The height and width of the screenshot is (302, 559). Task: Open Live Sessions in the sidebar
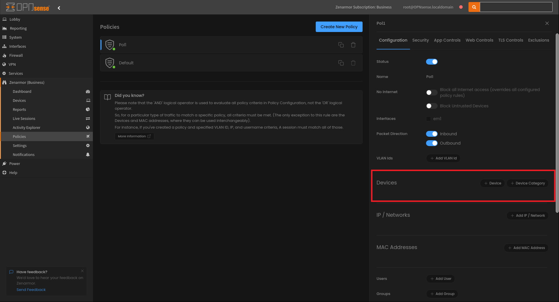tap(24, 118)
